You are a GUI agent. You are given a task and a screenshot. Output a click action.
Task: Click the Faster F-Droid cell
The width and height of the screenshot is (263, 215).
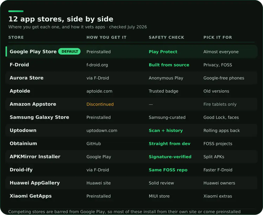click(x=218, y=170)
